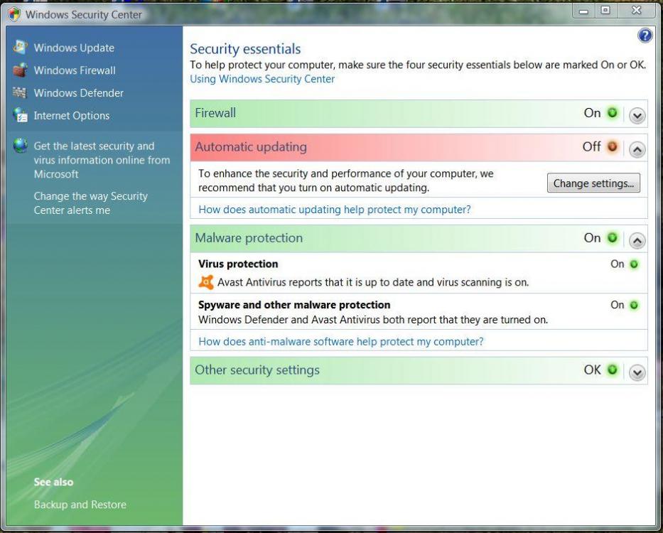This screenshot has width=663, height=533.
Task: Open Internet Options link
Action: point(72,115)
